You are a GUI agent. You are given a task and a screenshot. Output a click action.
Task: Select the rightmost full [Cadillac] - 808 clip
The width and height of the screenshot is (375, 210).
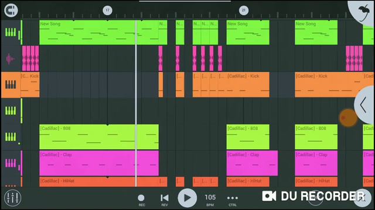click(316, 137)
